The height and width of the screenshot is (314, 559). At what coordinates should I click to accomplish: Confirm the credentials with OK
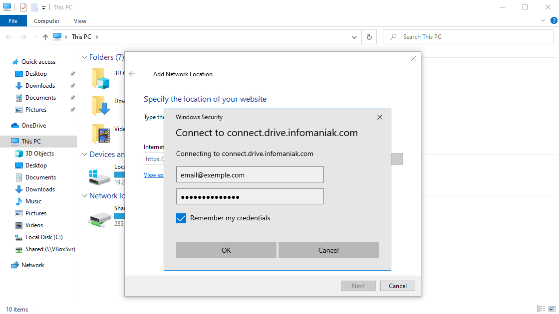[x=226, y=250]
